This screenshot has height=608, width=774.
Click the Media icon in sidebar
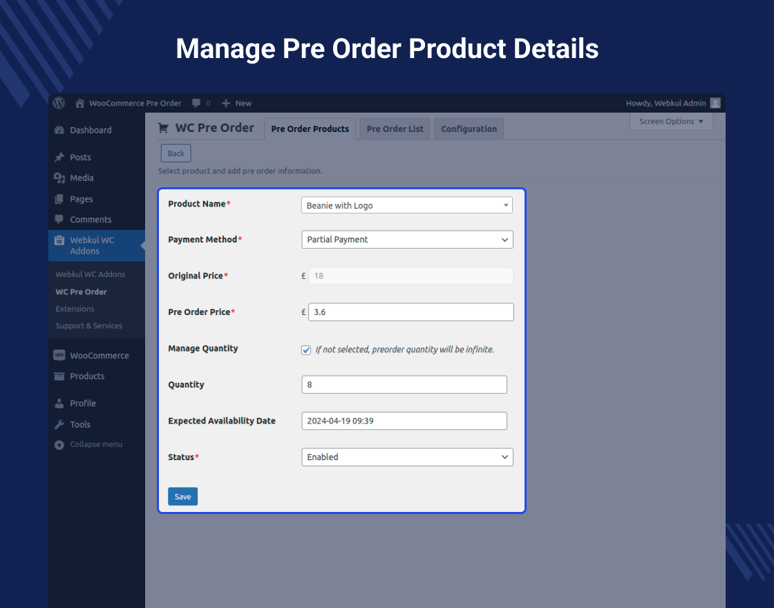click(59, 178)
